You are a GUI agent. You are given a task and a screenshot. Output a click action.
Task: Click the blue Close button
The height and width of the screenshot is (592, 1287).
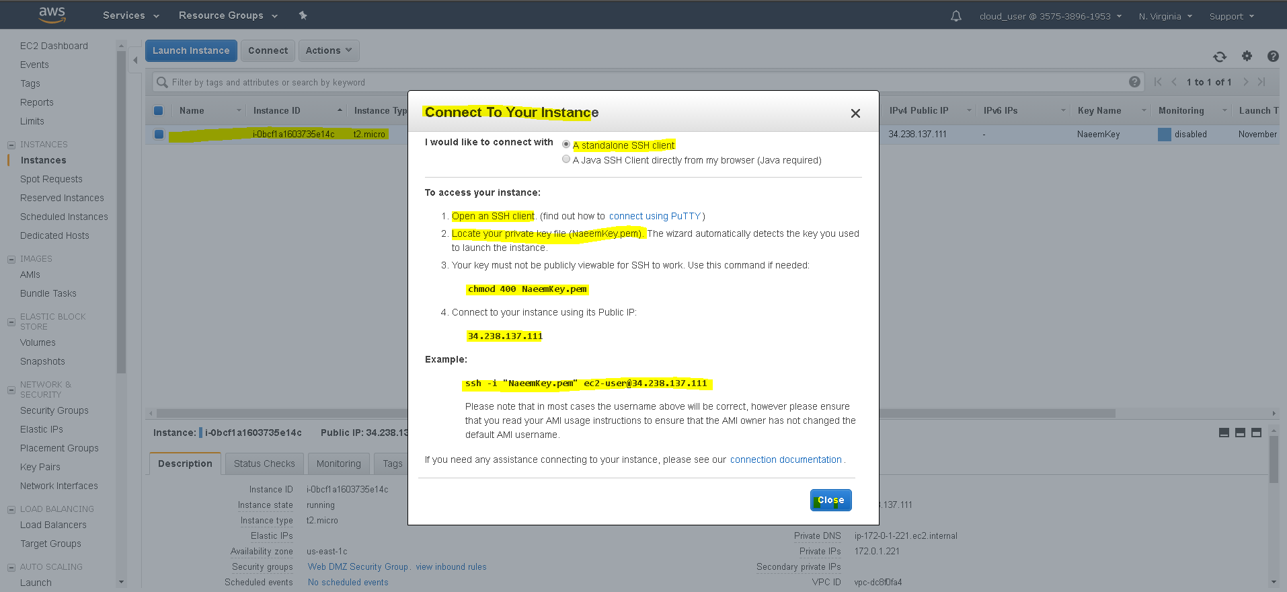click(830, 500)
